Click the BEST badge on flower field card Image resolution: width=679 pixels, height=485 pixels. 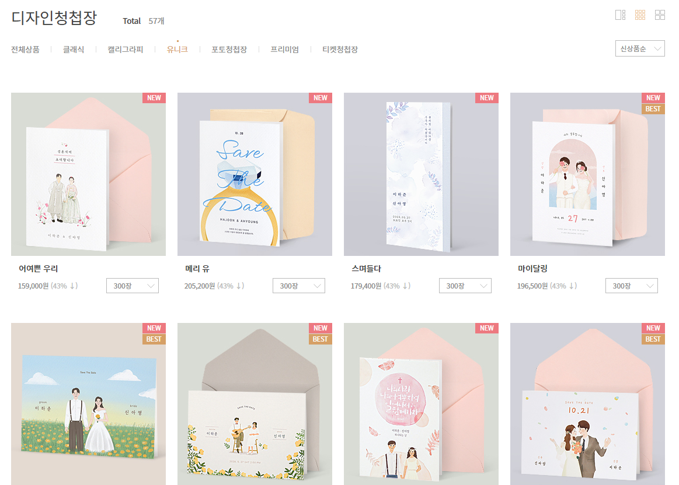154,339
